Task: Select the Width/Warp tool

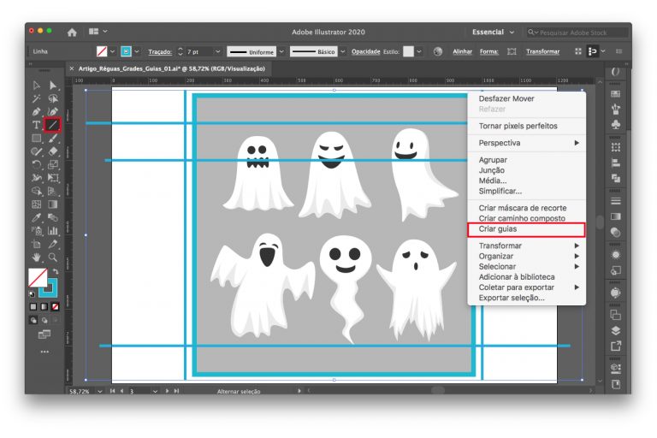Action: 37,178
